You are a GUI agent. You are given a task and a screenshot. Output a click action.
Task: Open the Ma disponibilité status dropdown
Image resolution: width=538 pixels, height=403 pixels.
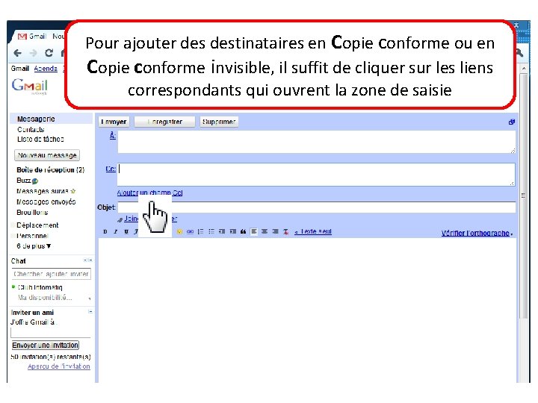[90, 299]
